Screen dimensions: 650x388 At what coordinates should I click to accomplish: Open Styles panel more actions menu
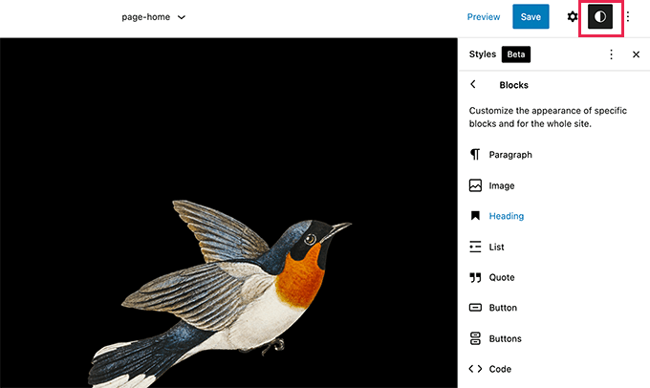coord(612,54)
